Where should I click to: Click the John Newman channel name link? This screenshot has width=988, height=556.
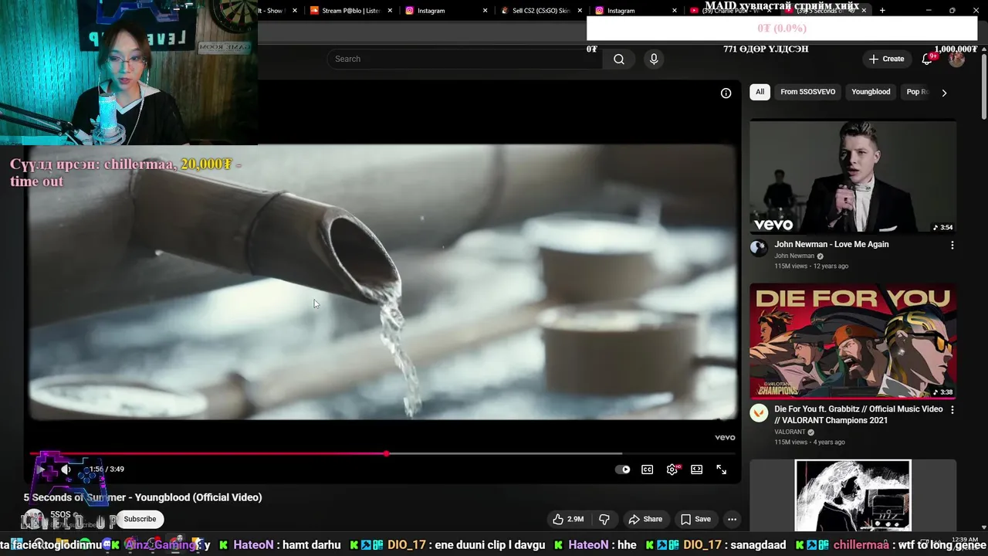(x=794, y=256)
